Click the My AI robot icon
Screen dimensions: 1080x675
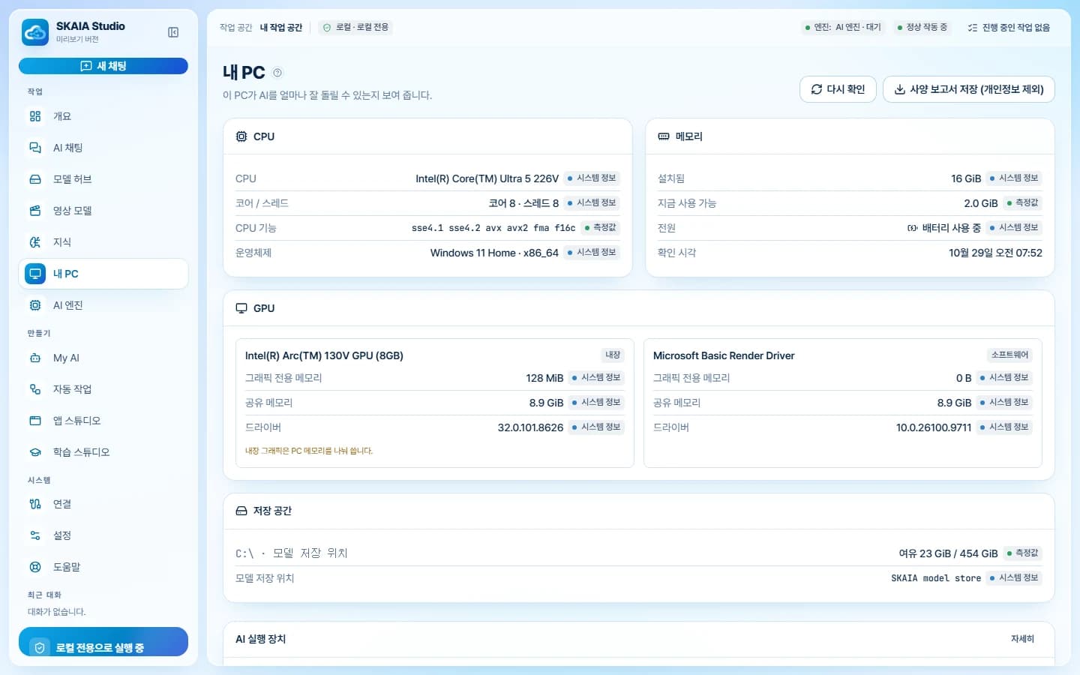[x=35, y=358]
